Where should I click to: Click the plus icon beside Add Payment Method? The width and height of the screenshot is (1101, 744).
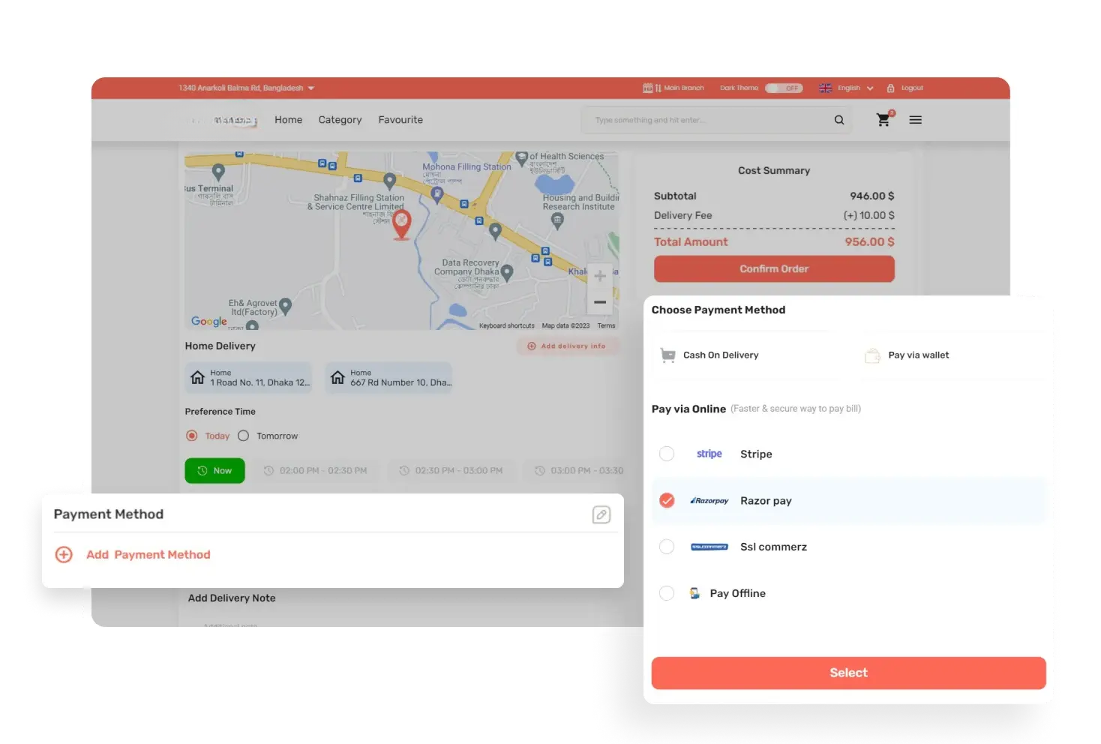point(64,555)
